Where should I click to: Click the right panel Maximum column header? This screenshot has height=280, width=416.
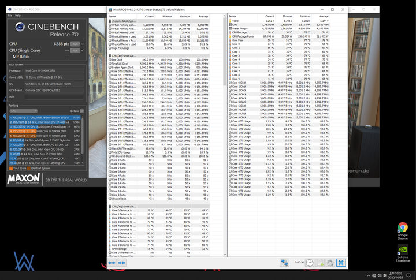pyautogui.click(x=305, y=16)
